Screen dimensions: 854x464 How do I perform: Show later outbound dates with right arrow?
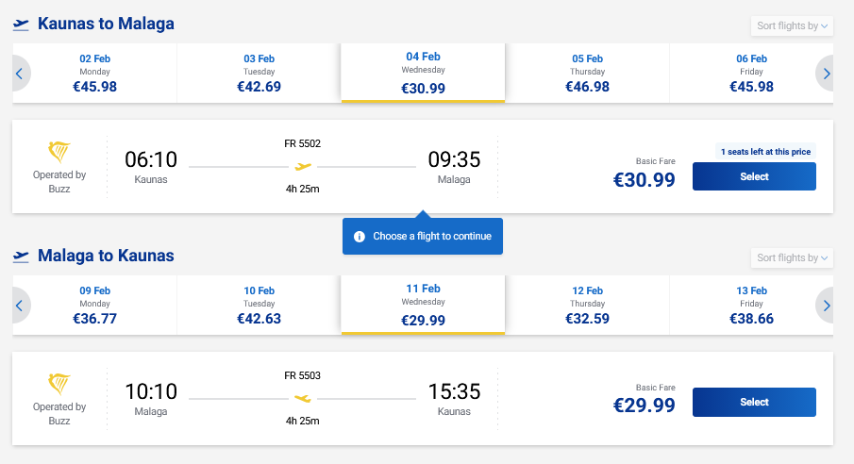click(827, 73)
